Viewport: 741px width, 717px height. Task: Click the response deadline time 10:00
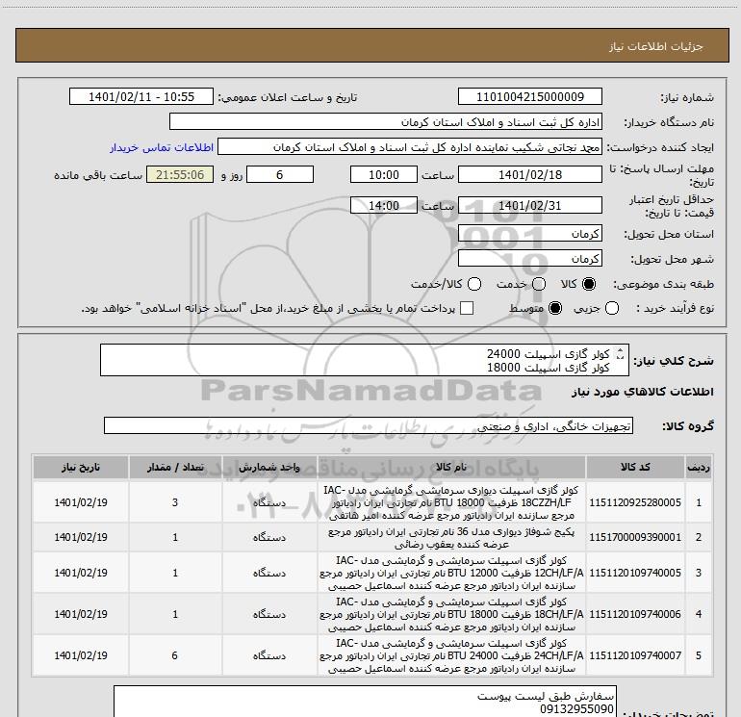click(x=384, y=174)
